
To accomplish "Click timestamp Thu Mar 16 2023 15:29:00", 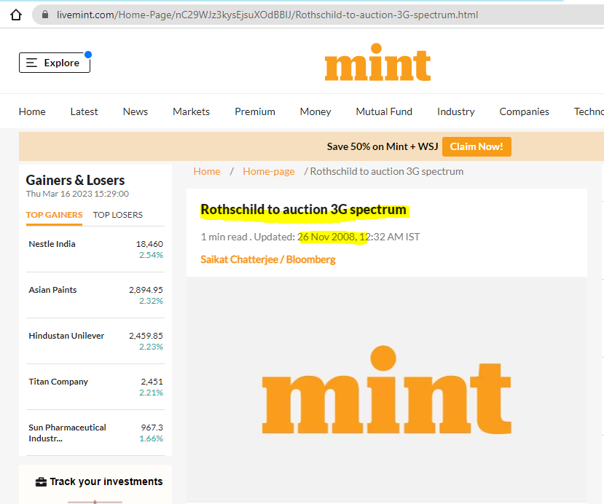I will click(x=77, y=194).
